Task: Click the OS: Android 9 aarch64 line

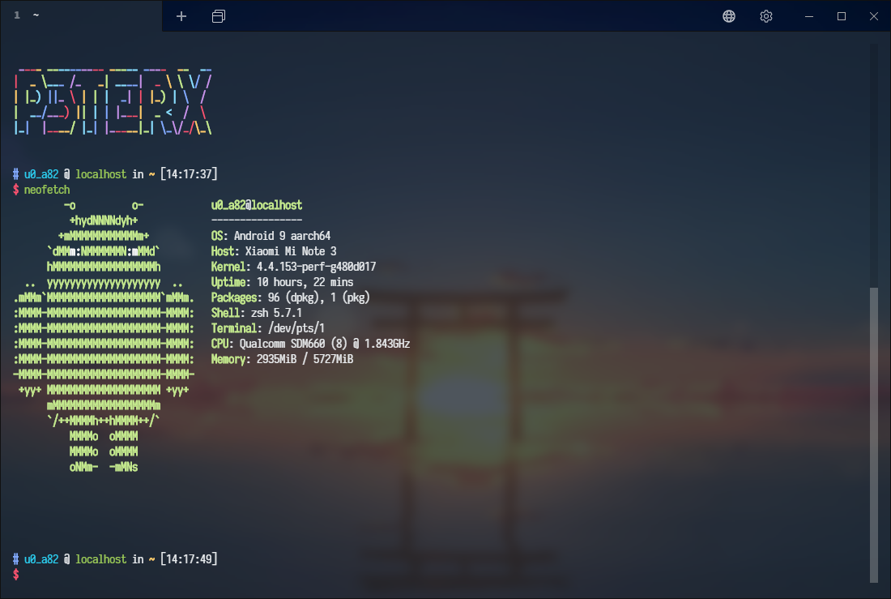Action: [271, 236]
